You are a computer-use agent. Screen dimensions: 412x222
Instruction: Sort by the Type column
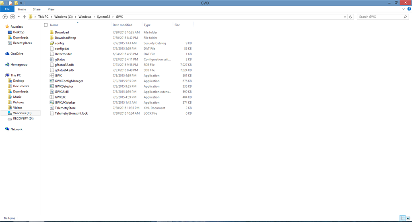(x=147, y=25)
